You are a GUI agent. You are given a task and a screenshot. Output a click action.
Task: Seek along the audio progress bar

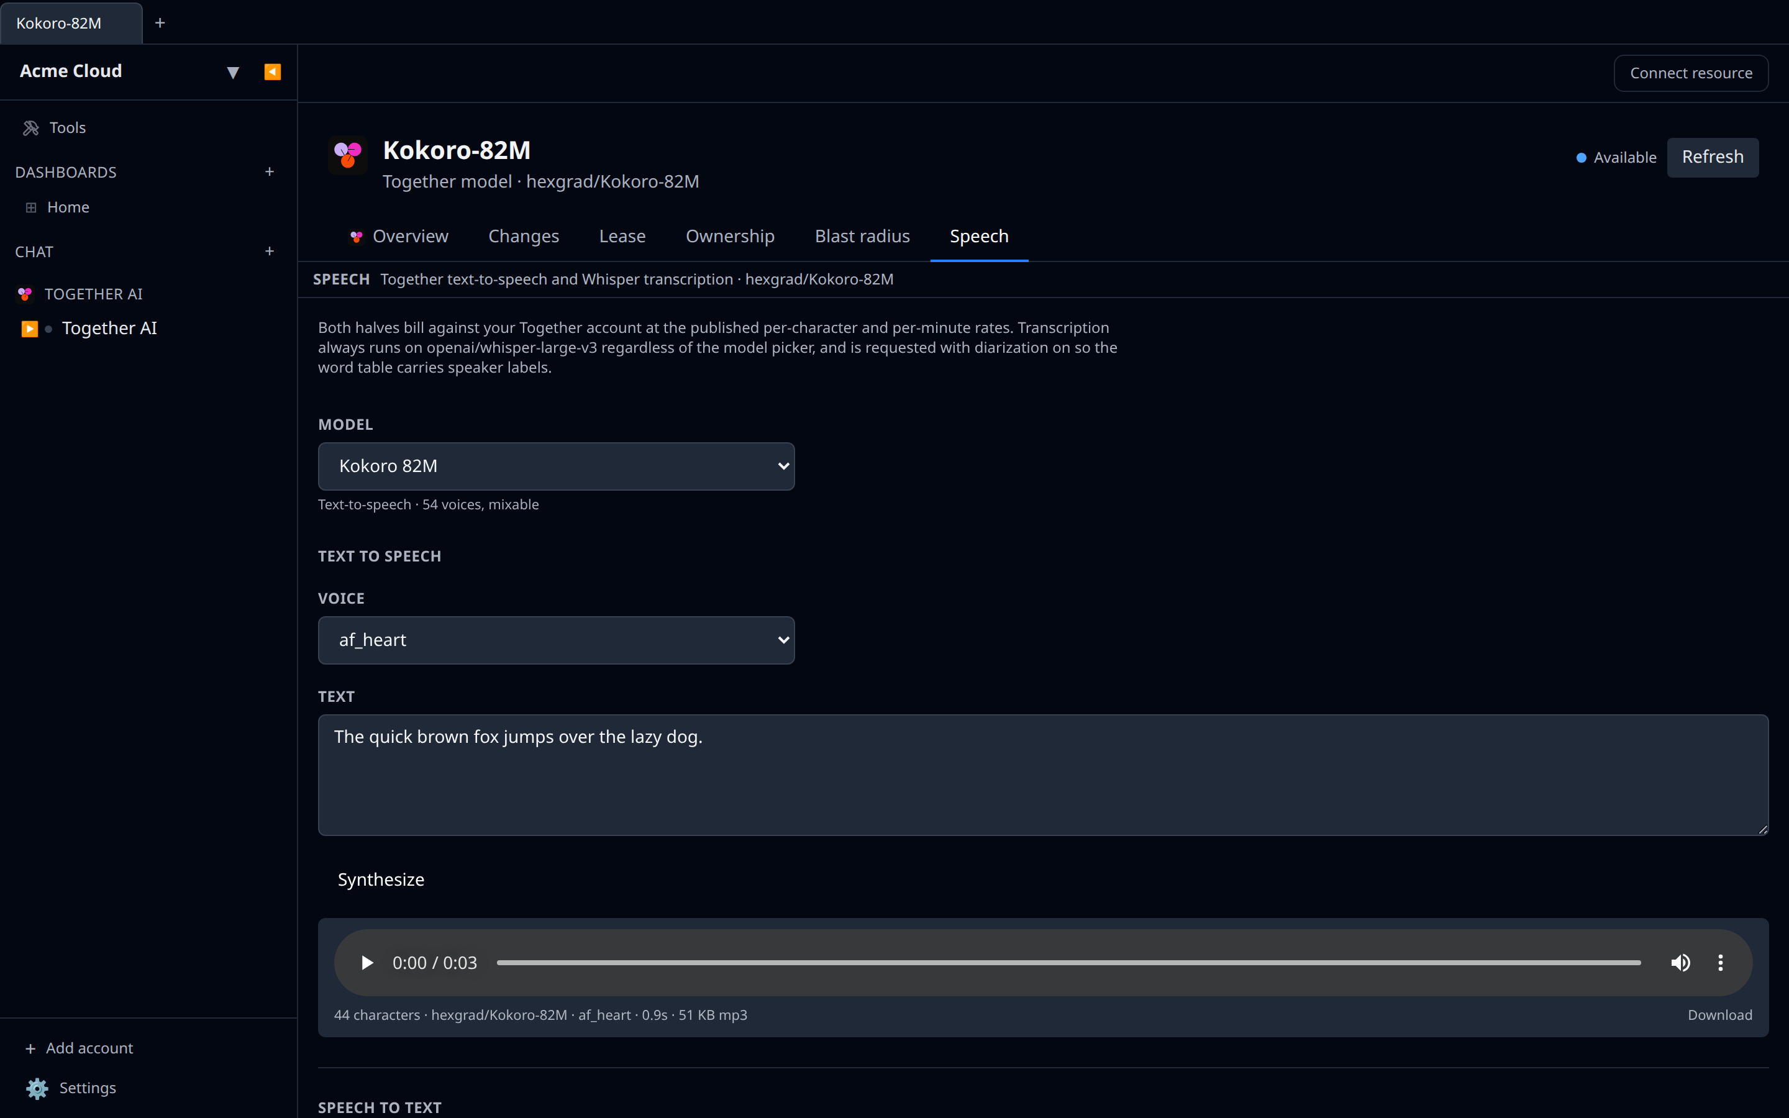(1068, 963)
